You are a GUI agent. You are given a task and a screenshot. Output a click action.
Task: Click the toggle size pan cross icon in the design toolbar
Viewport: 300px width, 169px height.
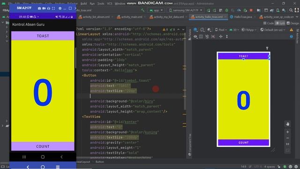coord(221,37)
